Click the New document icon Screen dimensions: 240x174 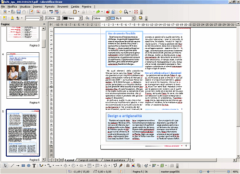(5, 12)
